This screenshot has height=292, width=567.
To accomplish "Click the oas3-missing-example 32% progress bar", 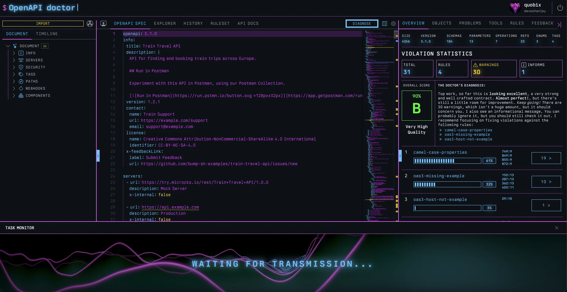I will point(447,184).
